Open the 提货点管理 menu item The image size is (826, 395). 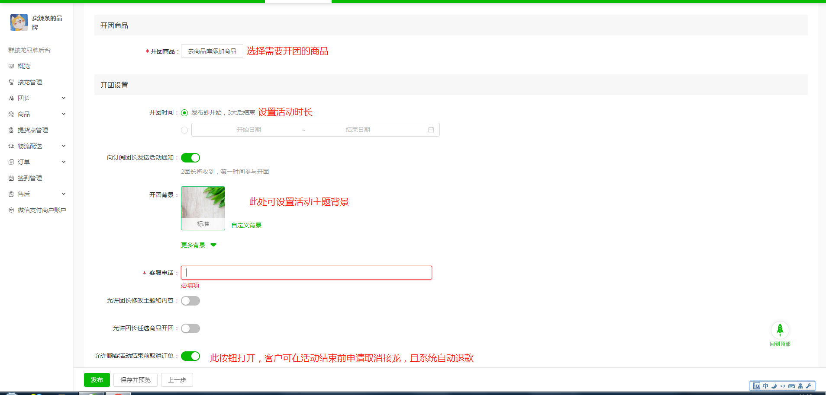(x=33, y=130)
